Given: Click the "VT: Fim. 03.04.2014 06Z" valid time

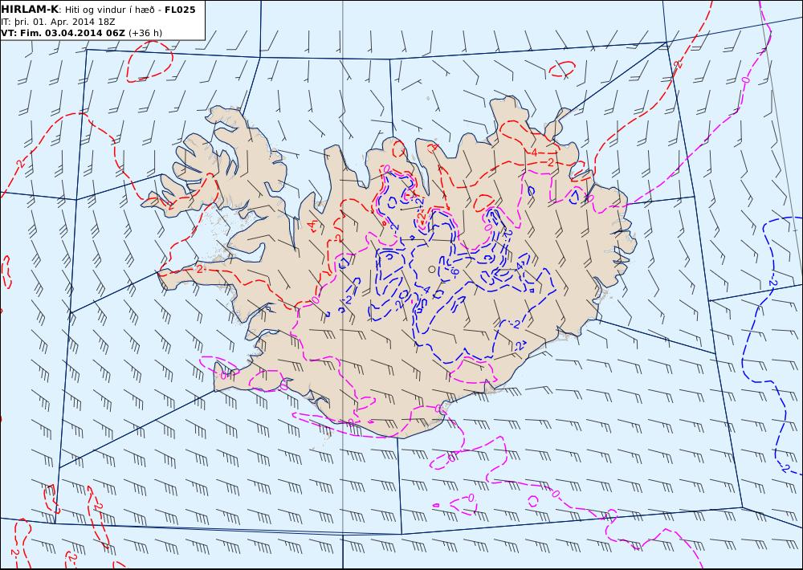Looking at the screenshot, I should point(63,33).
